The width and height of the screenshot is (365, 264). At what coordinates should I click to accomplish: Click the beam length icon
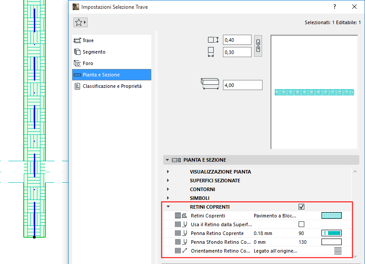(210, 84)
